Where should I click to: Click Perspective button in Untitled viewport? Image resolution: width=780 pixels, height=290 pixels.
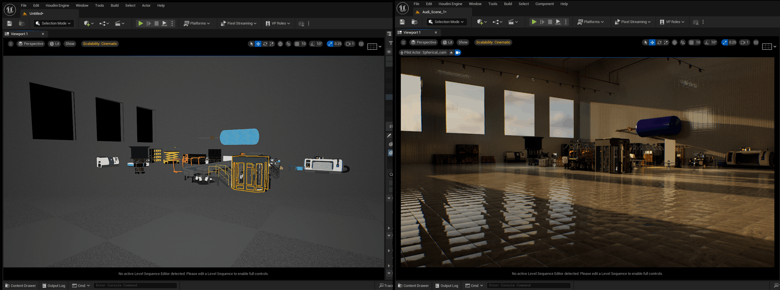31,44
